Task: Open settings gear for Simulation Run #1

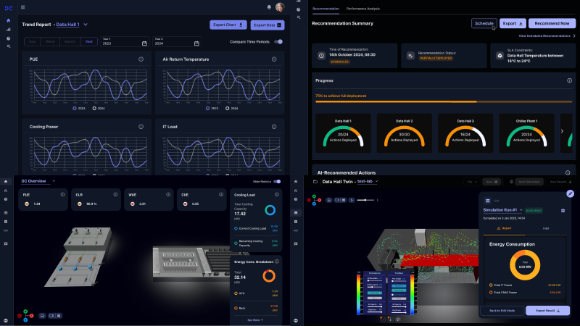Action: click(x=563, y=211)
